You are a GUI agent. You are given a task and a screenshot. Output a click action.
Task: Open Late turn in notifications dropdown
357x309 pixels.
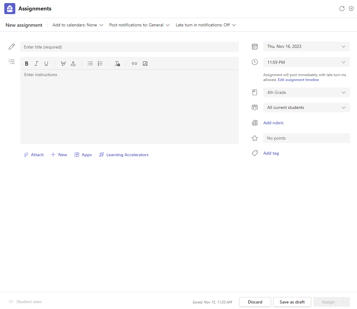tap(205, 25)
